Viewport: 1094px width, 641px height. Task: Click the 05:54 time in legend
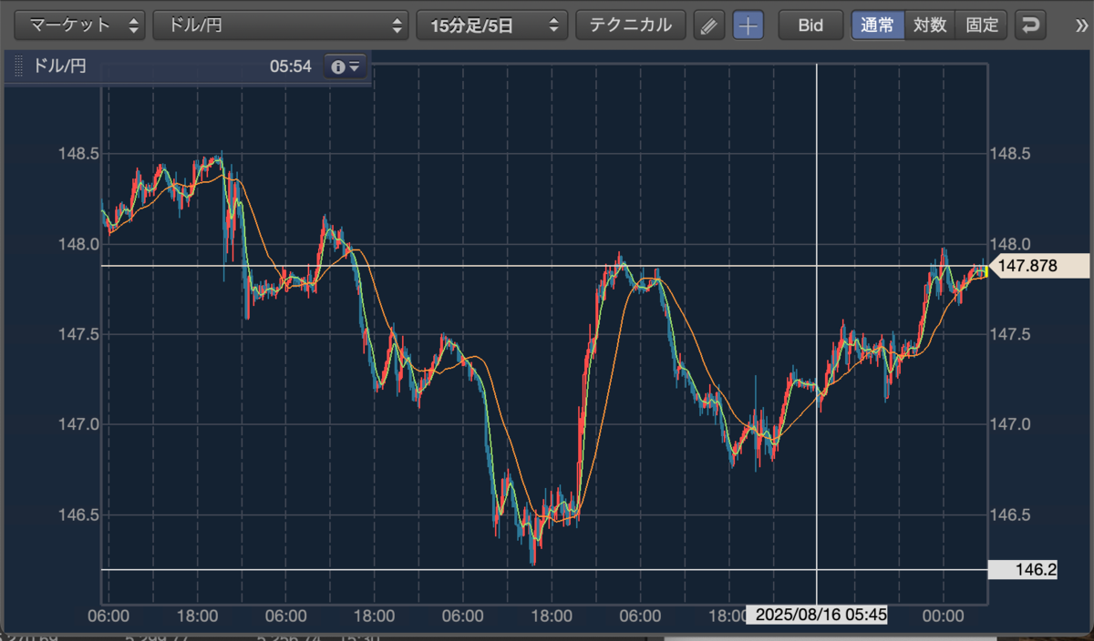pos(291,66)
